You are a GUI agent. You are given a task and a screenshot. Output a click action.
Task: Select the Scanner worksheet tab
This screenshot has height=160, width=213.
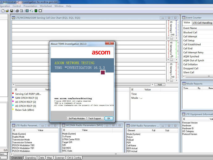60,158
